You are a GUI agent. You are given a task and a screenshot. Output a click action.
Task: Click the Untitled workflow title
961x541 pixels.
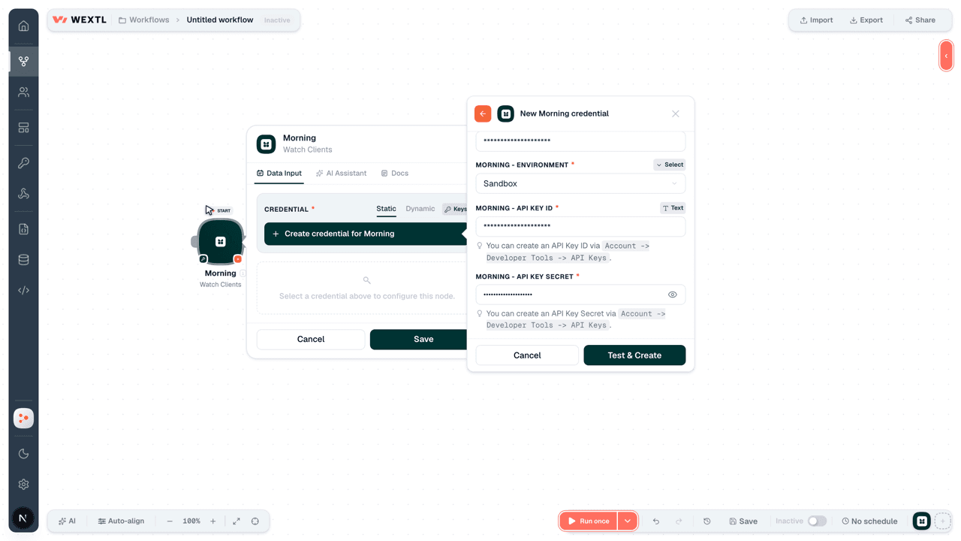point(220,20)
